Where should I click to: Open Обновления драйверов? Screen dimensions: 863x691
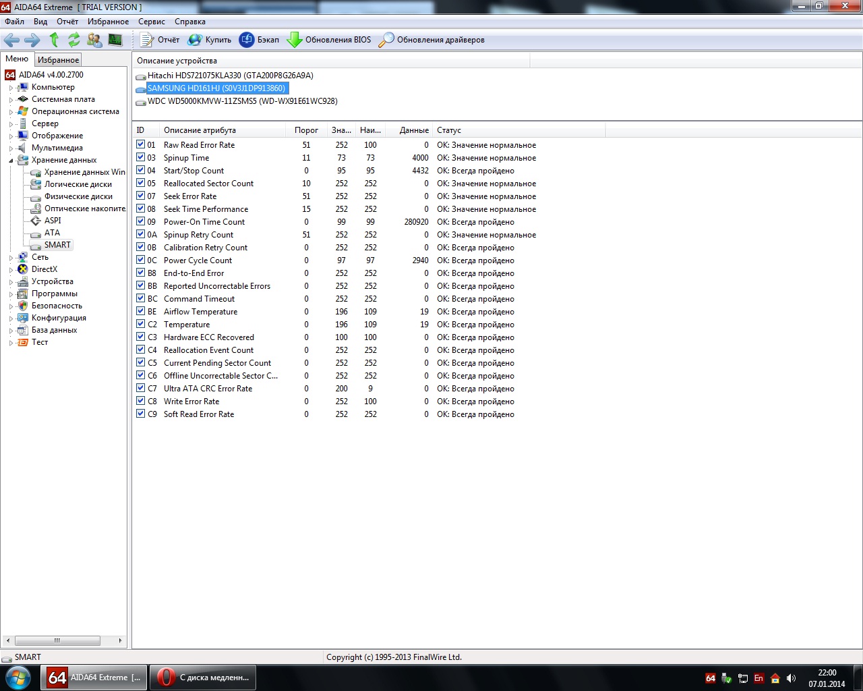click(x=431, y=40)
